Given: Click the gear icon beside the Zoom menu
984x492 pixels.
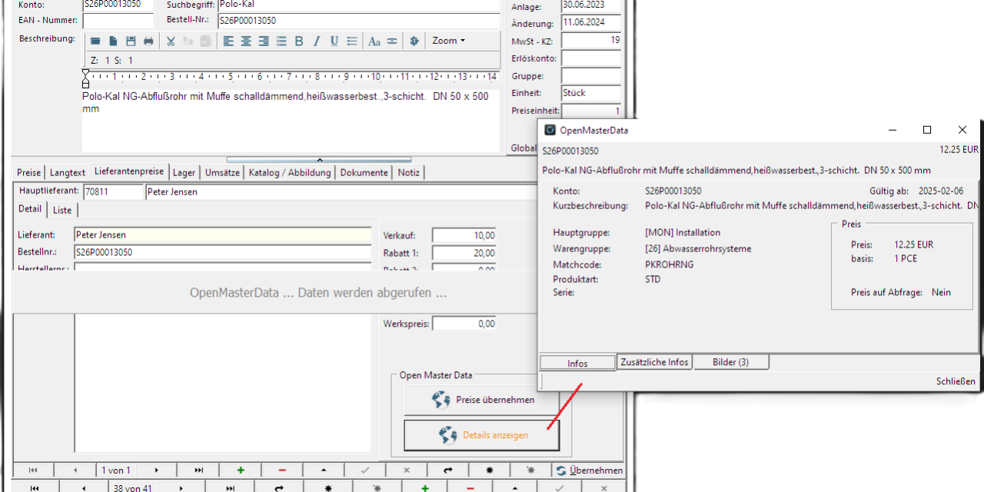Looking at the screenshot, I should [415, 42].
